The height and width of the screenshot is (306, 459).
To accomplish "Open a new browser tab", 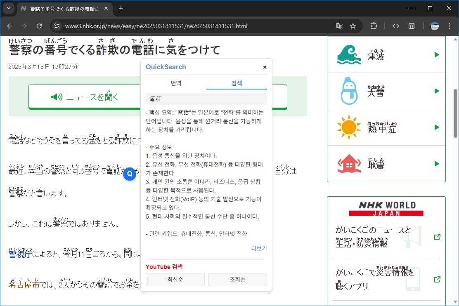I will click(121, 9).
